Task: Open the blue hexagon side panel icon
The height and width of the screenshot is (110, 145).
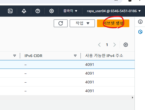Action: click(140, 32)
